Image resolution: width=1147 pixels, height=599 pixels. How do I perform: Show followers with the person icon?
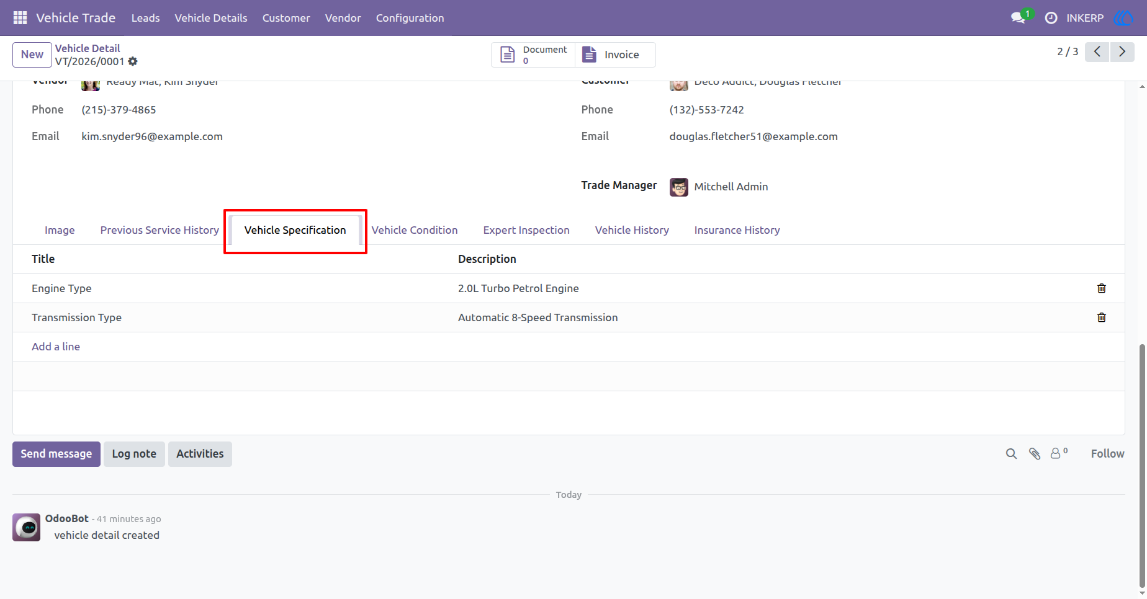point(1058,453)
